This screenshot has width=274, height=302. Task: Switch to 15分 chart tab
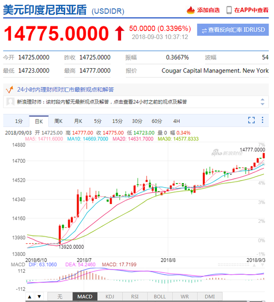118,121
